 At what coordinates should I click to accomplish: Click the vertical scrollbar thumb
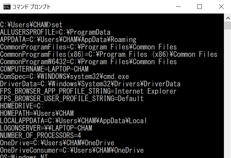(x=228, y=26)
